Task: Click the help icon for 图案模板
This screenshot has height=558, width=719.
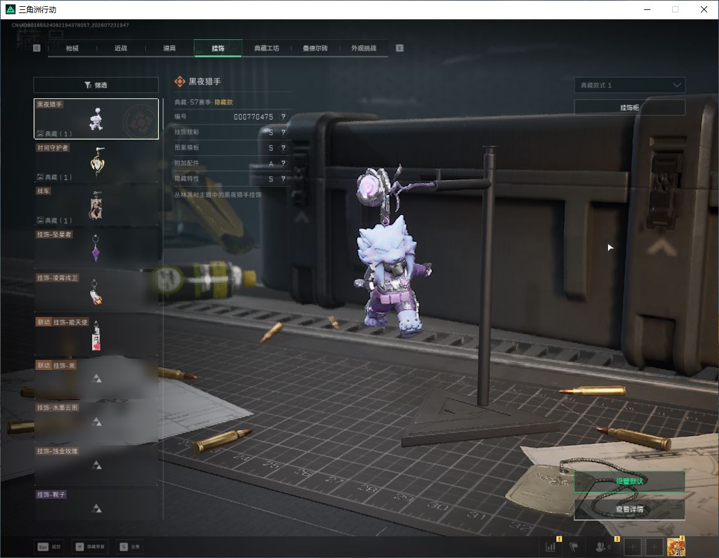Action: [x=283, y=148]
